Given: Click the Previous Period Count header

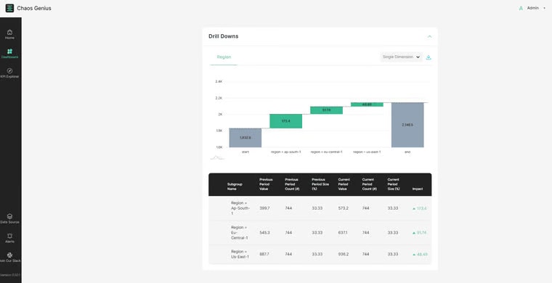Looking at the screenshot, I should 292,184.
